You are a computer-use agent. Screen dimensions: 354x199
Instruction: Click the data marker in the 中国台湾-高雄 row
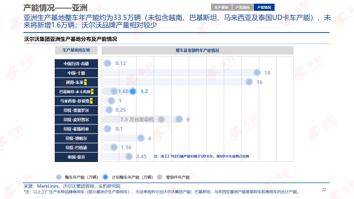coord(108,63)
